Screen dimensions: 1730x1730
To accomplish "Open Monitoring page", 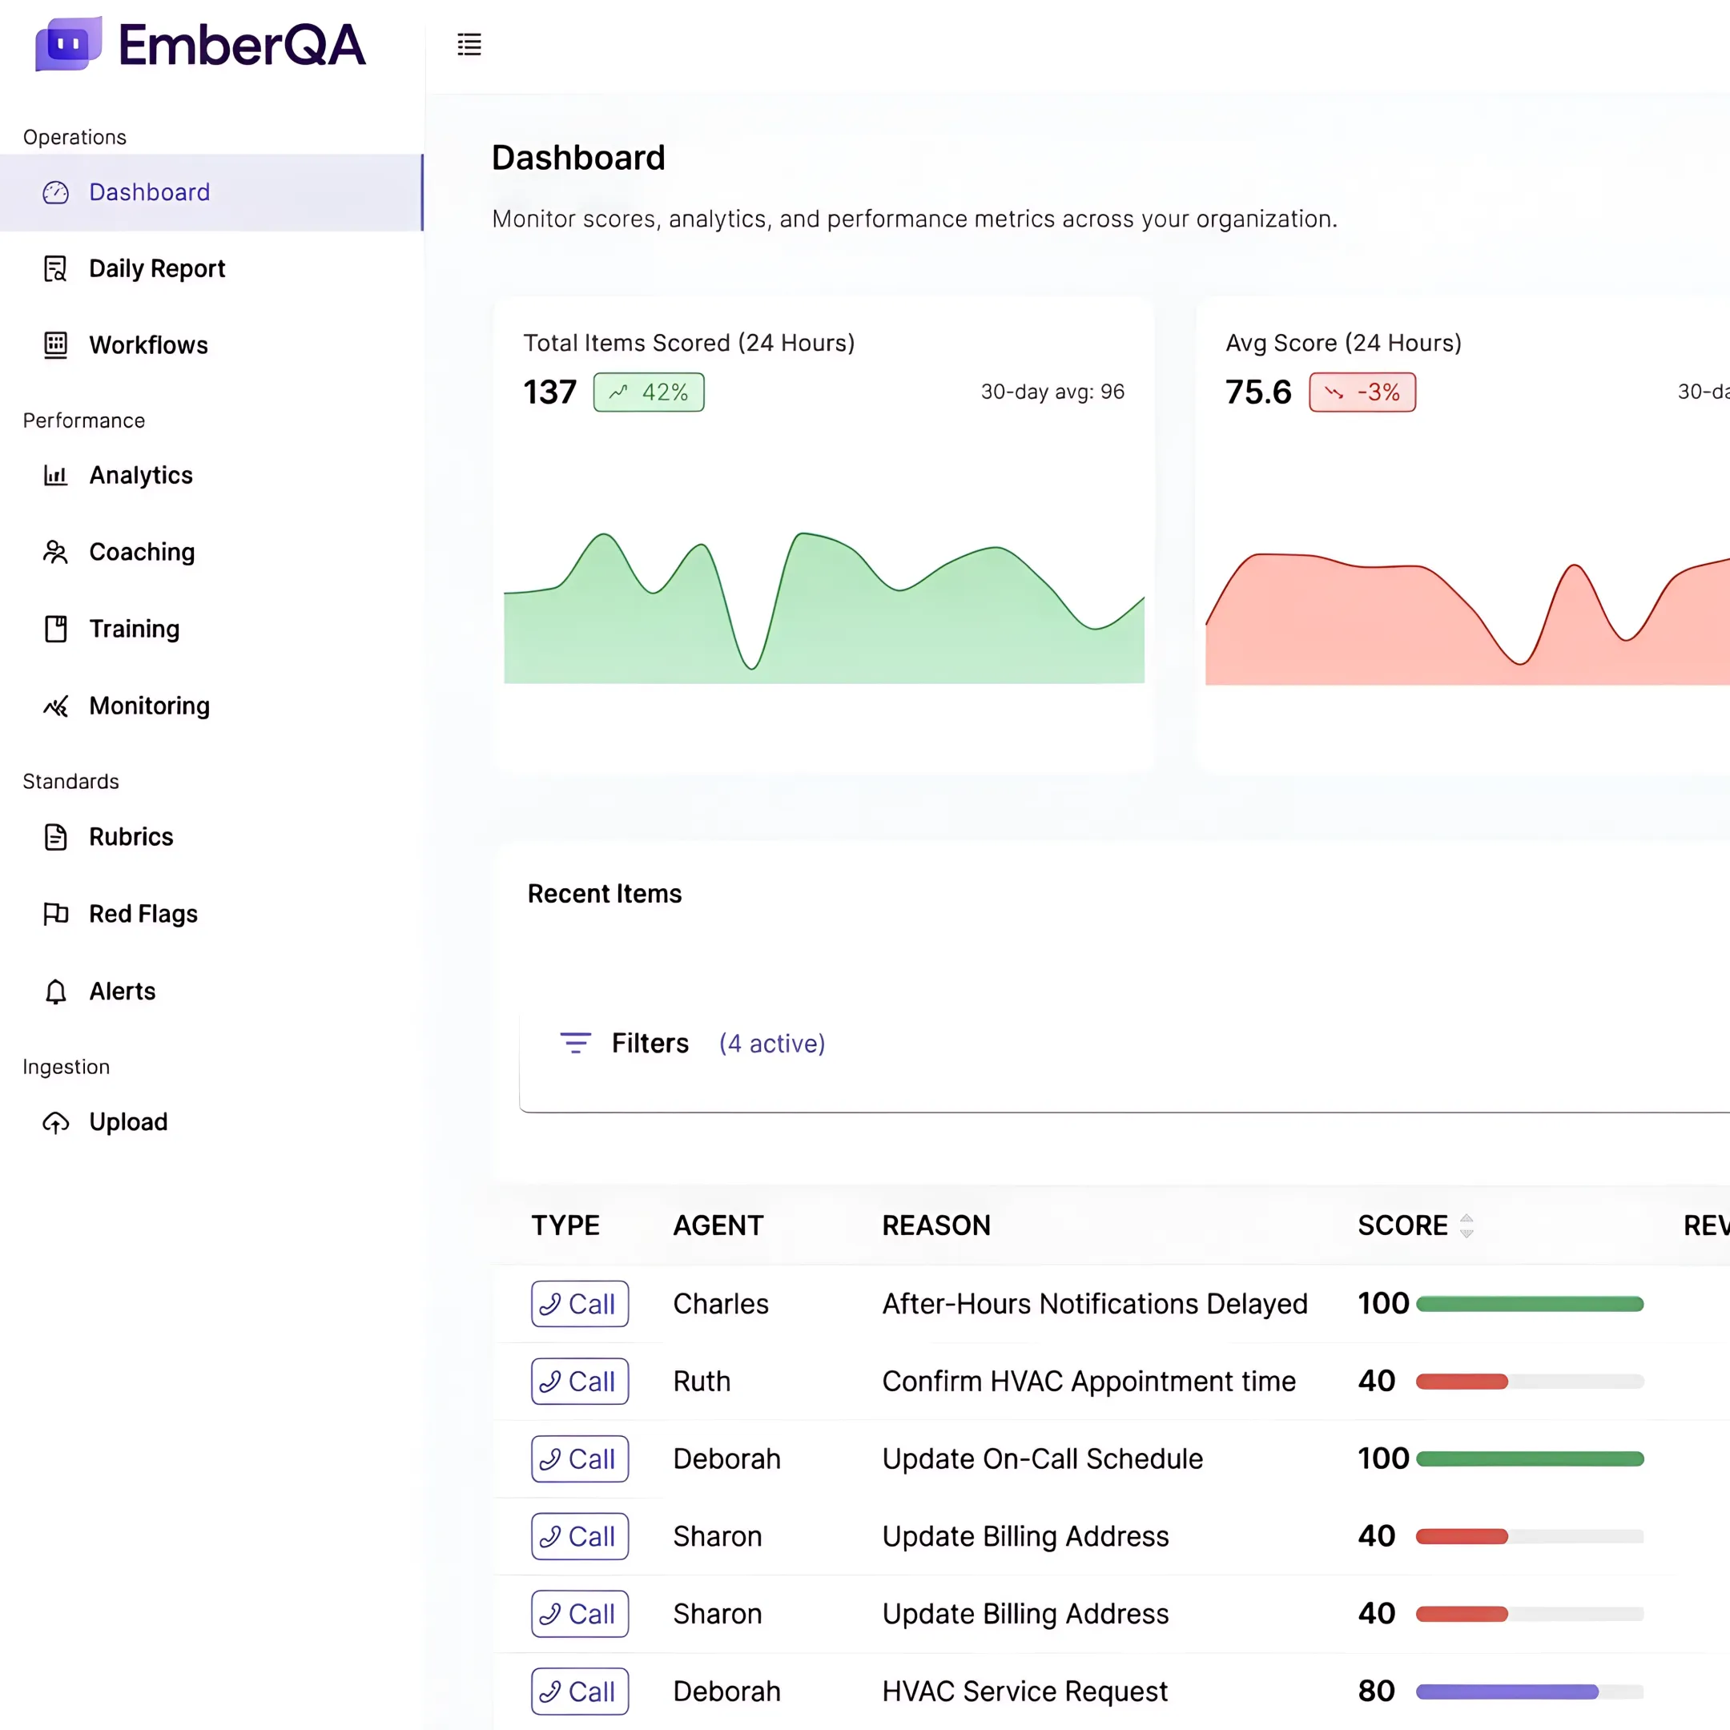I will click(211, 706).
